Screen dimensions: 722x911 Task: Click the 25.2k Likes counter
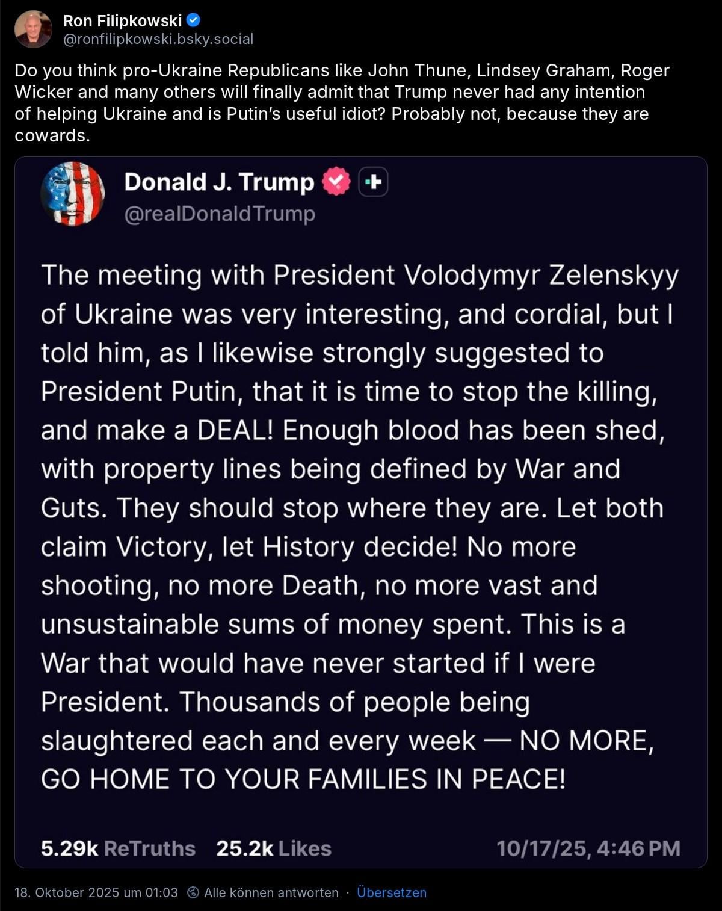pyautogui.click(x=274, y=848)
